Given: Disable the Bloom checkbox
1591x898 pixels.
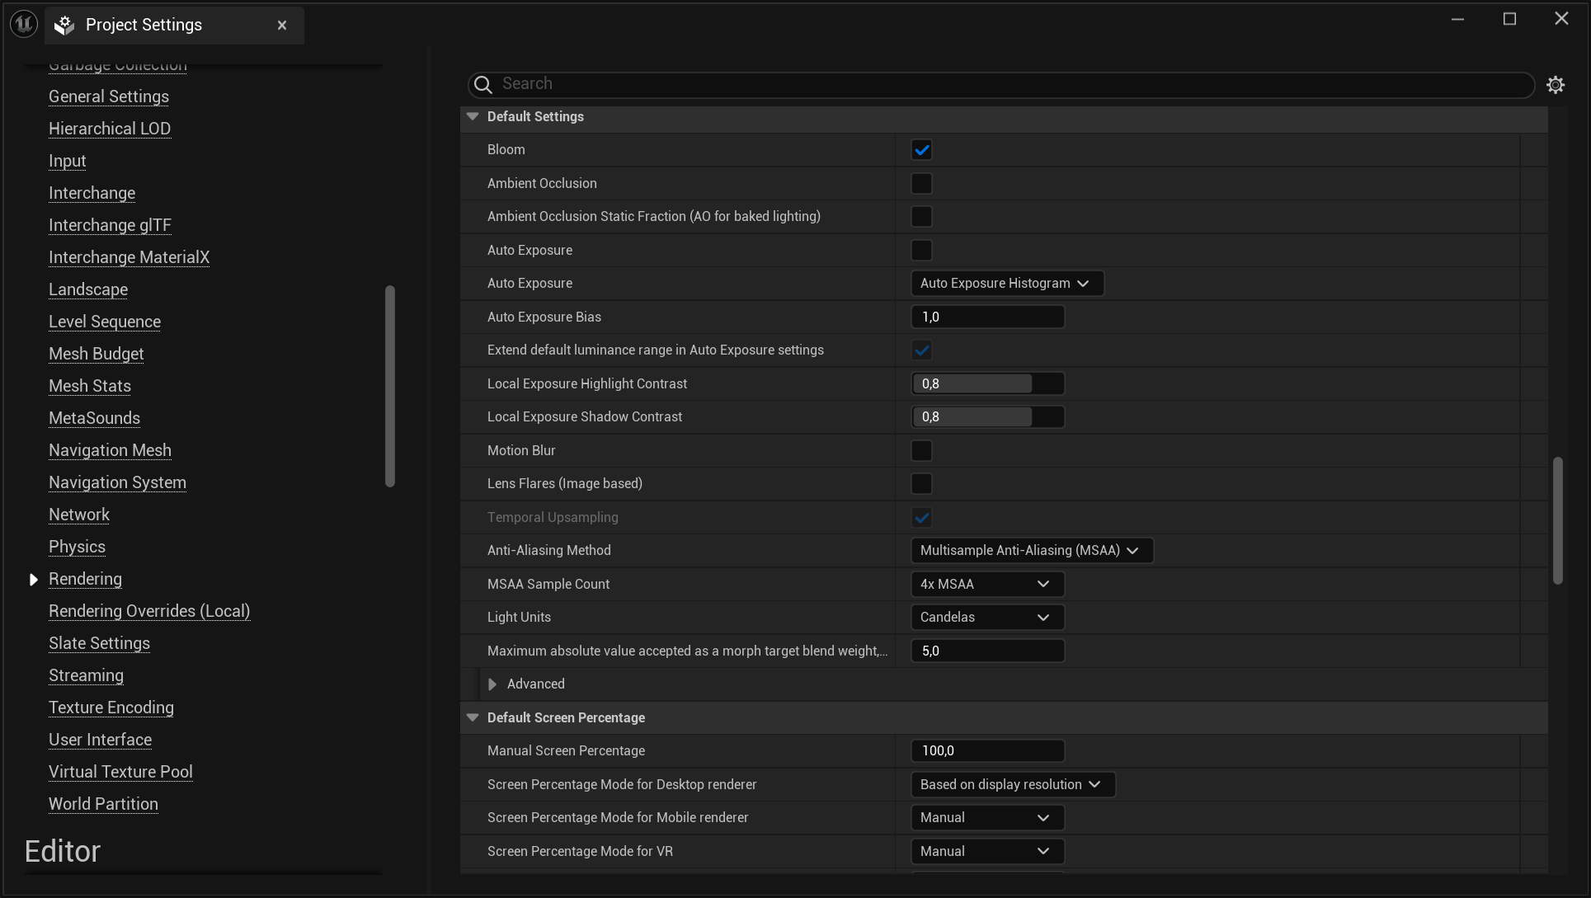Looking at the screenshot, I should tap(921, 149).
